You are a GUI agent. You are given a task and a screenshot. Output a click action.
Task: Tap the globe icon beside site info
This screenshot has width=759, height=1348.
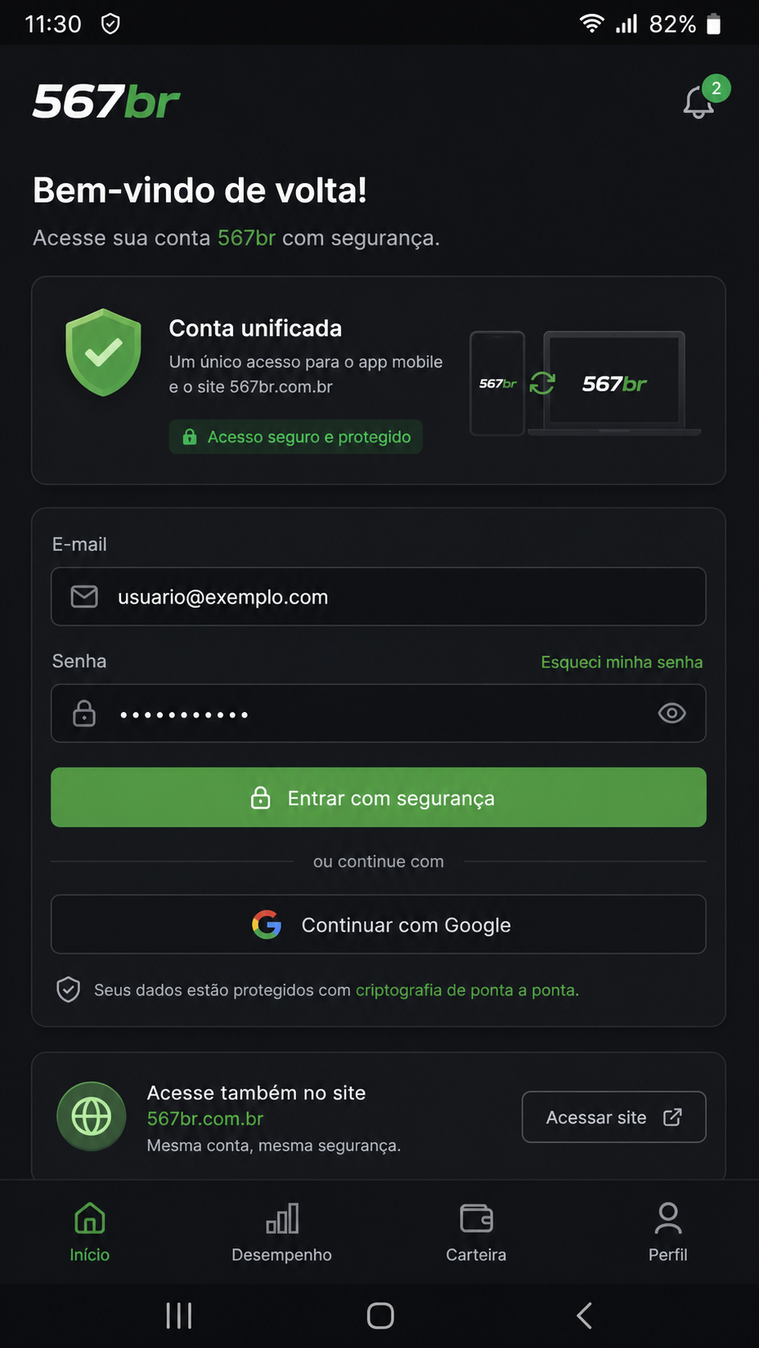click(x=91, y=1117)
